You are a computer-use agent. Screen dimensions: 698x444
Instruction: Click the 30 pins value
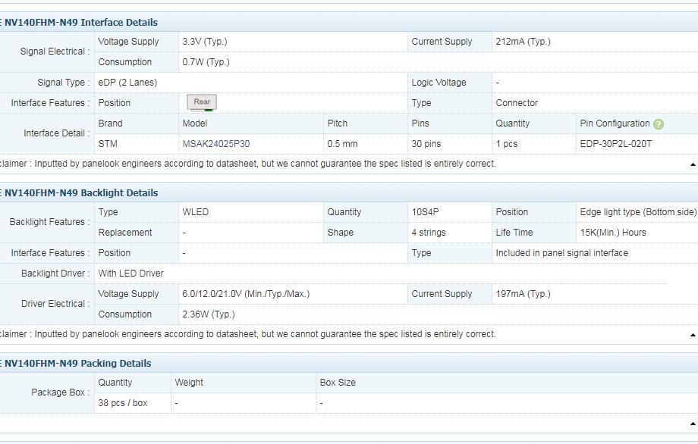pos(426,144)
